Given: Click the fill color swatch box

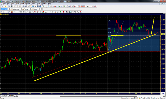Looking at the screenshot, I should coord(70,12).
